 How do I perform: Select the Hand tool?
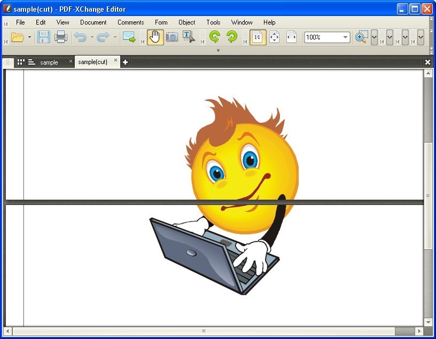(155, 37)
